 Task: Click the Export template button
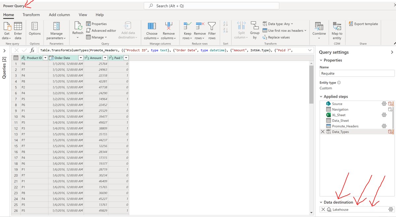(x=363, y=24)
